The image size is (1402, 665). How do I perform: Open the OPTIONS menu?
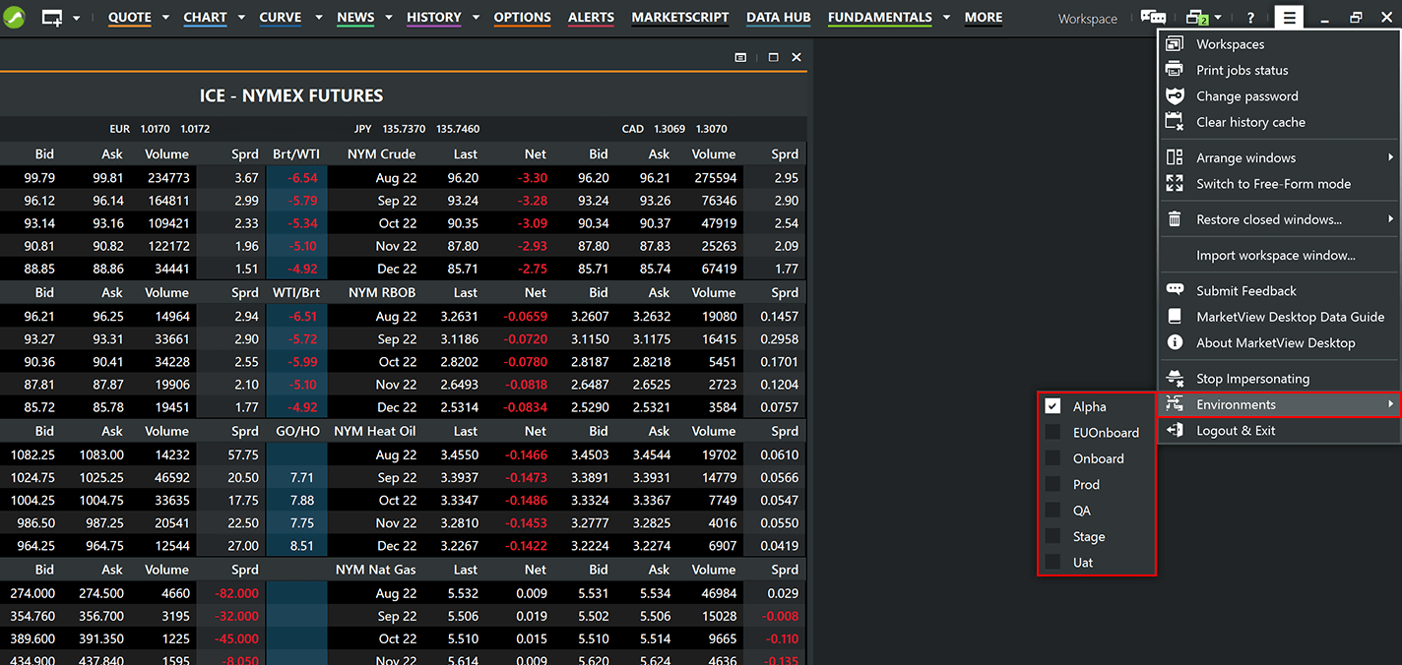[522, 18]
